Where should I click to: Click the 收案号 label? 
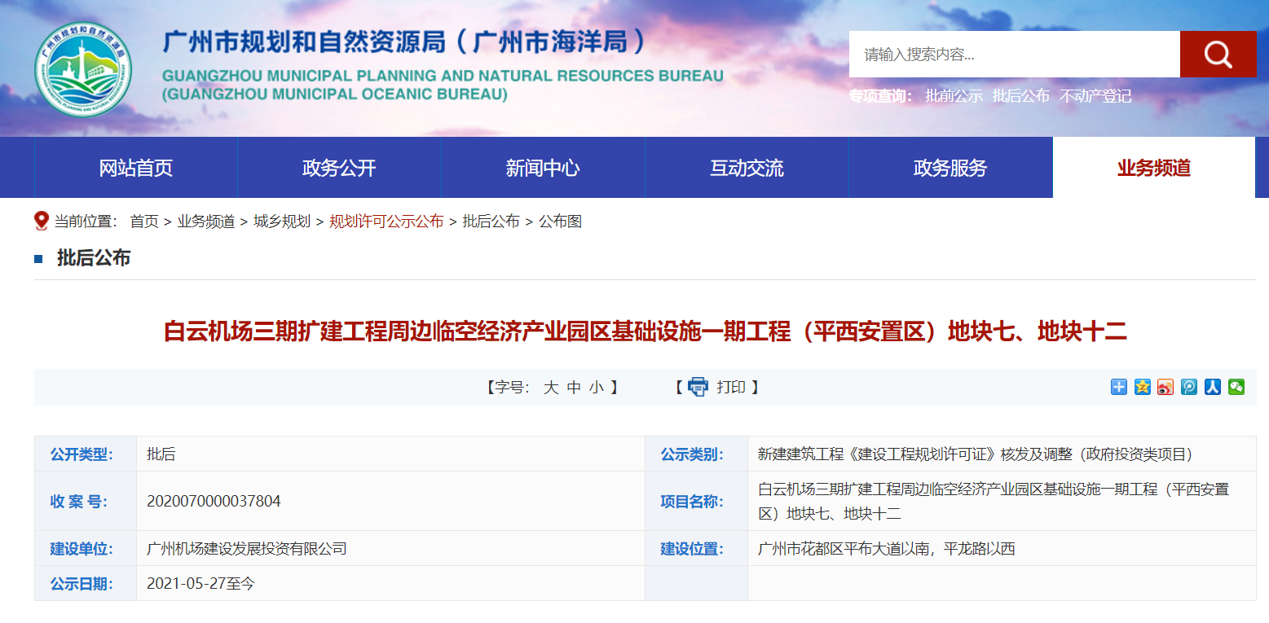pyautogui.click(x=79, y=502)
